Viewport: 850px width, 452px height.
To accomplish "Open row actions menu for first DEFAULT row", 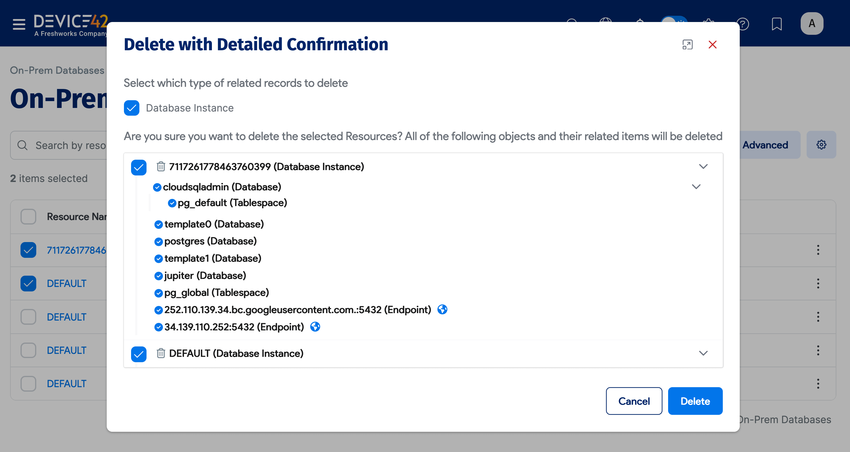I will point(818,283).
